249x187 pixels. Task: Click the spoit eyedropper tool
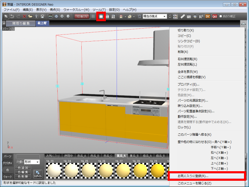[x=37, y=173]
